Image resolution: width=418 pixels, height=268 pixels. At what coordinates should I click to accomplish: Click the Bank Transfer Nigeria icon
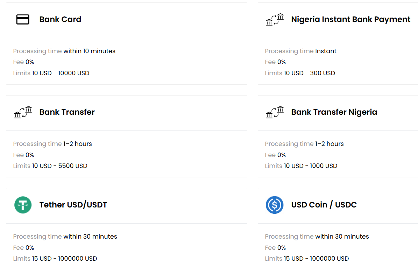[275, 112]
